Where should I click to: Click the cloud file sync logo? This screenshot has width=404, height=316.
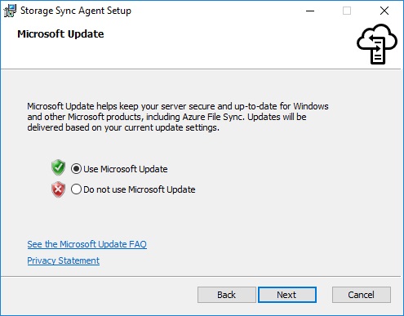tap(377, 44)
